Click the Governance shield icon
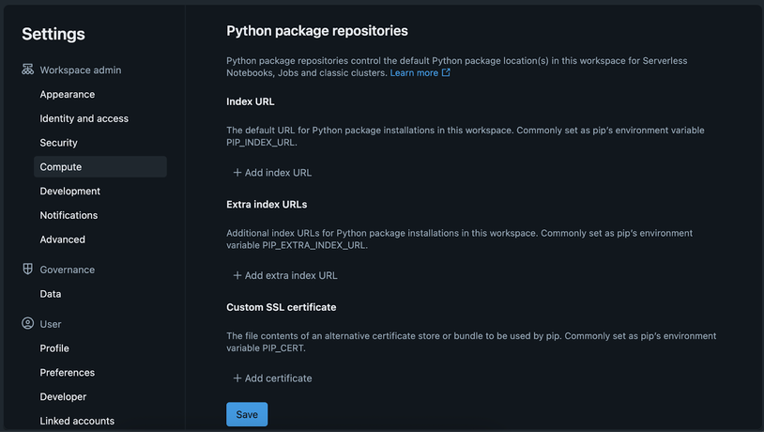This screenshot has width=764, height=432. point(28,270)
